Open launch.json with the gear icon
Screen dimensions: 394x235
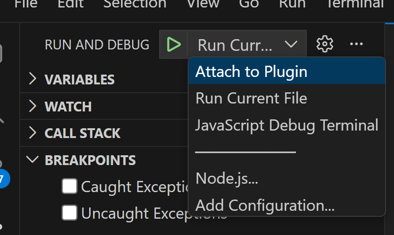coord(324,44)
